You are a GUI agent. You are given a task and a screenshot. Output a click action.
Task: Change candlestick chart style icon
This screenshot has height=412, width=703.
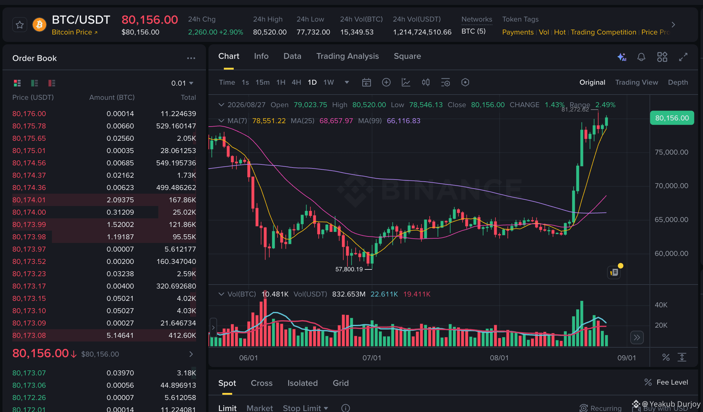point(426,82)
